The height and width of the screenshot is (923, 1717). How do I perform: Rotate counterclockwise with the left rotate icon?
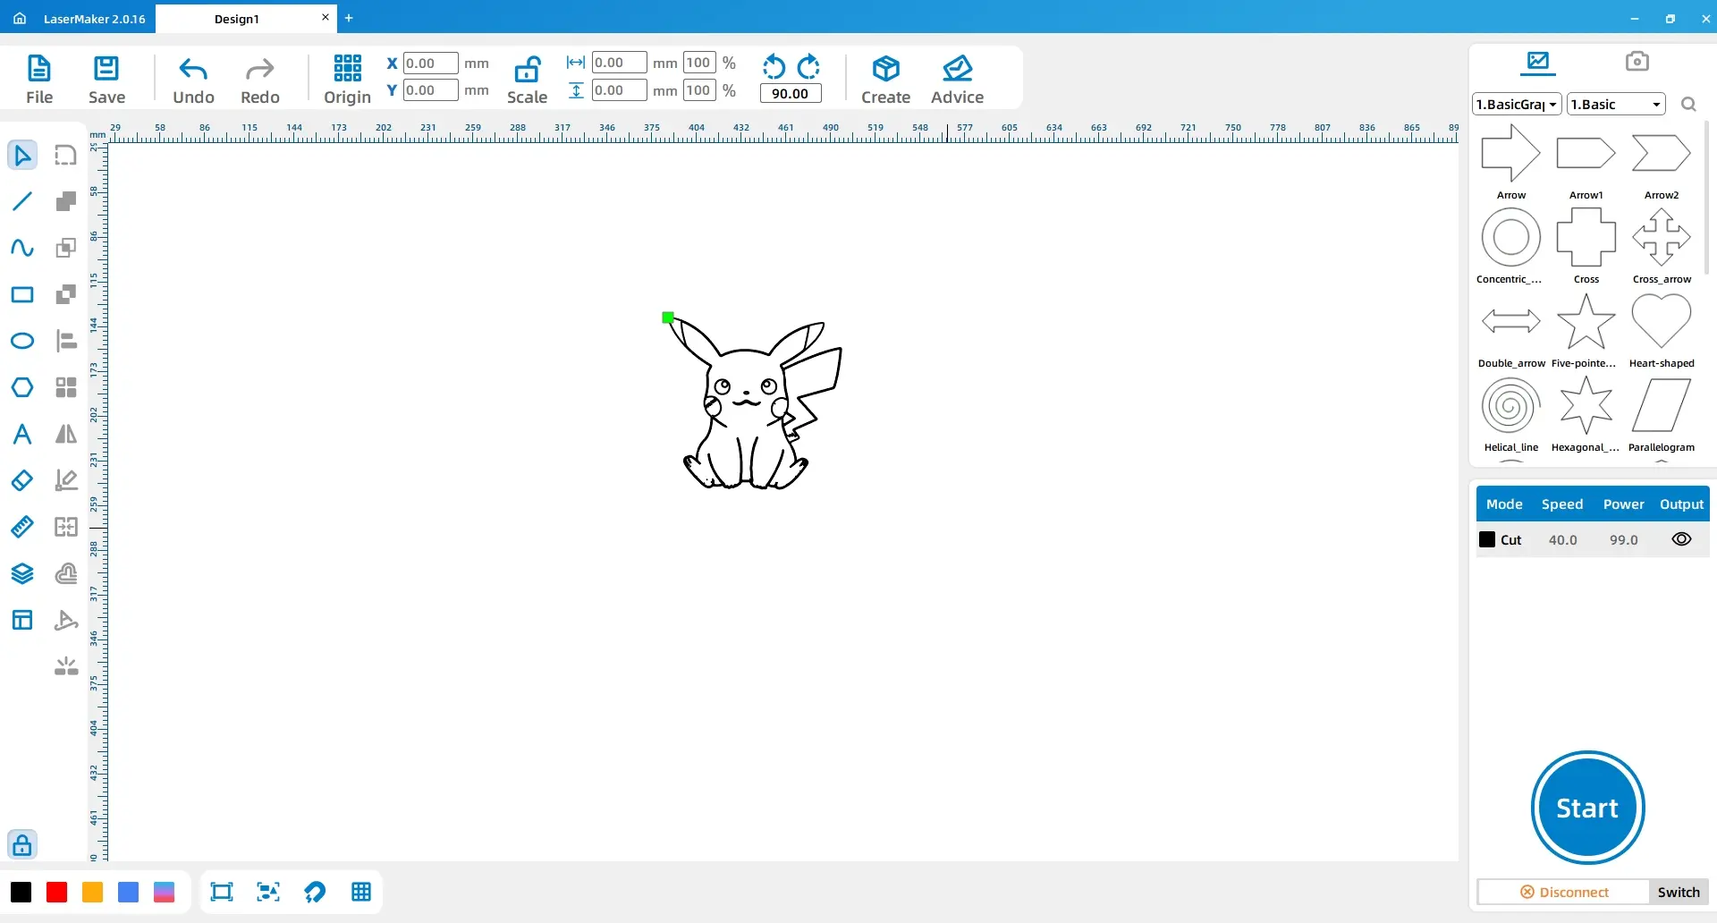774,66
